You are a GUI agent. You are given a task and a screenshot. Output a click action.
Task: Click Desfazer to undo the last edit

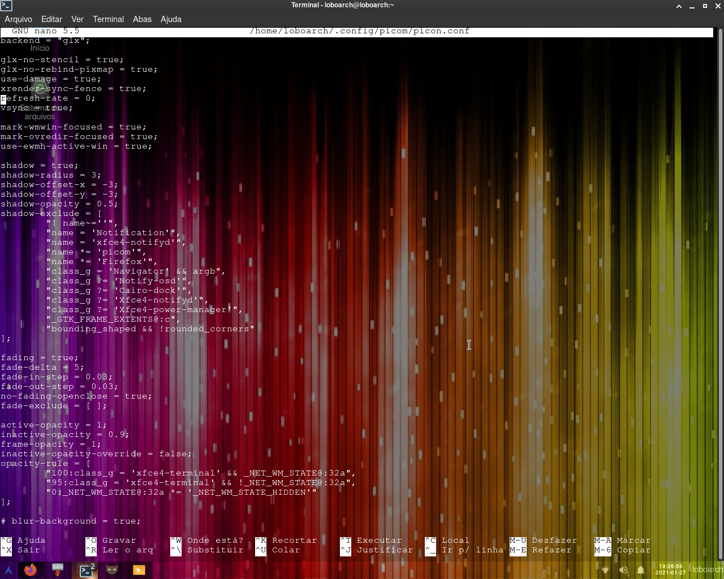click(x=554, y=540)
